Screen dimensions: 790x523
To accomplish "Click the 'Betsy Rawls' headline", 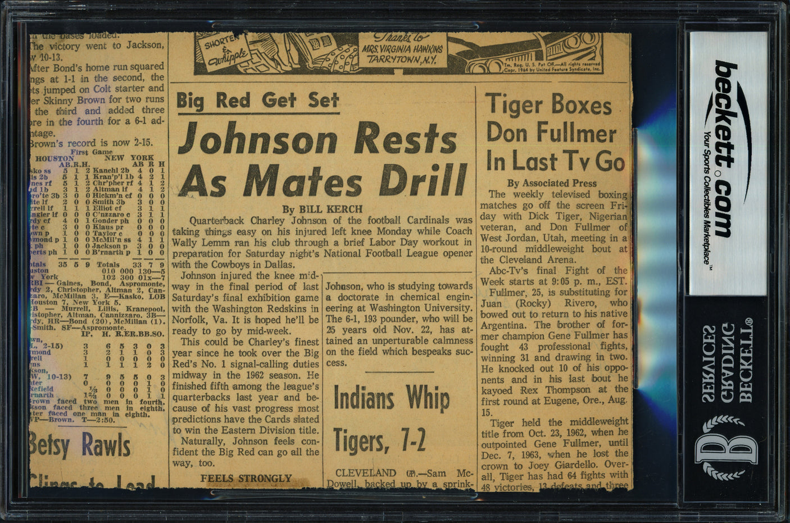I will coord(81,447).
